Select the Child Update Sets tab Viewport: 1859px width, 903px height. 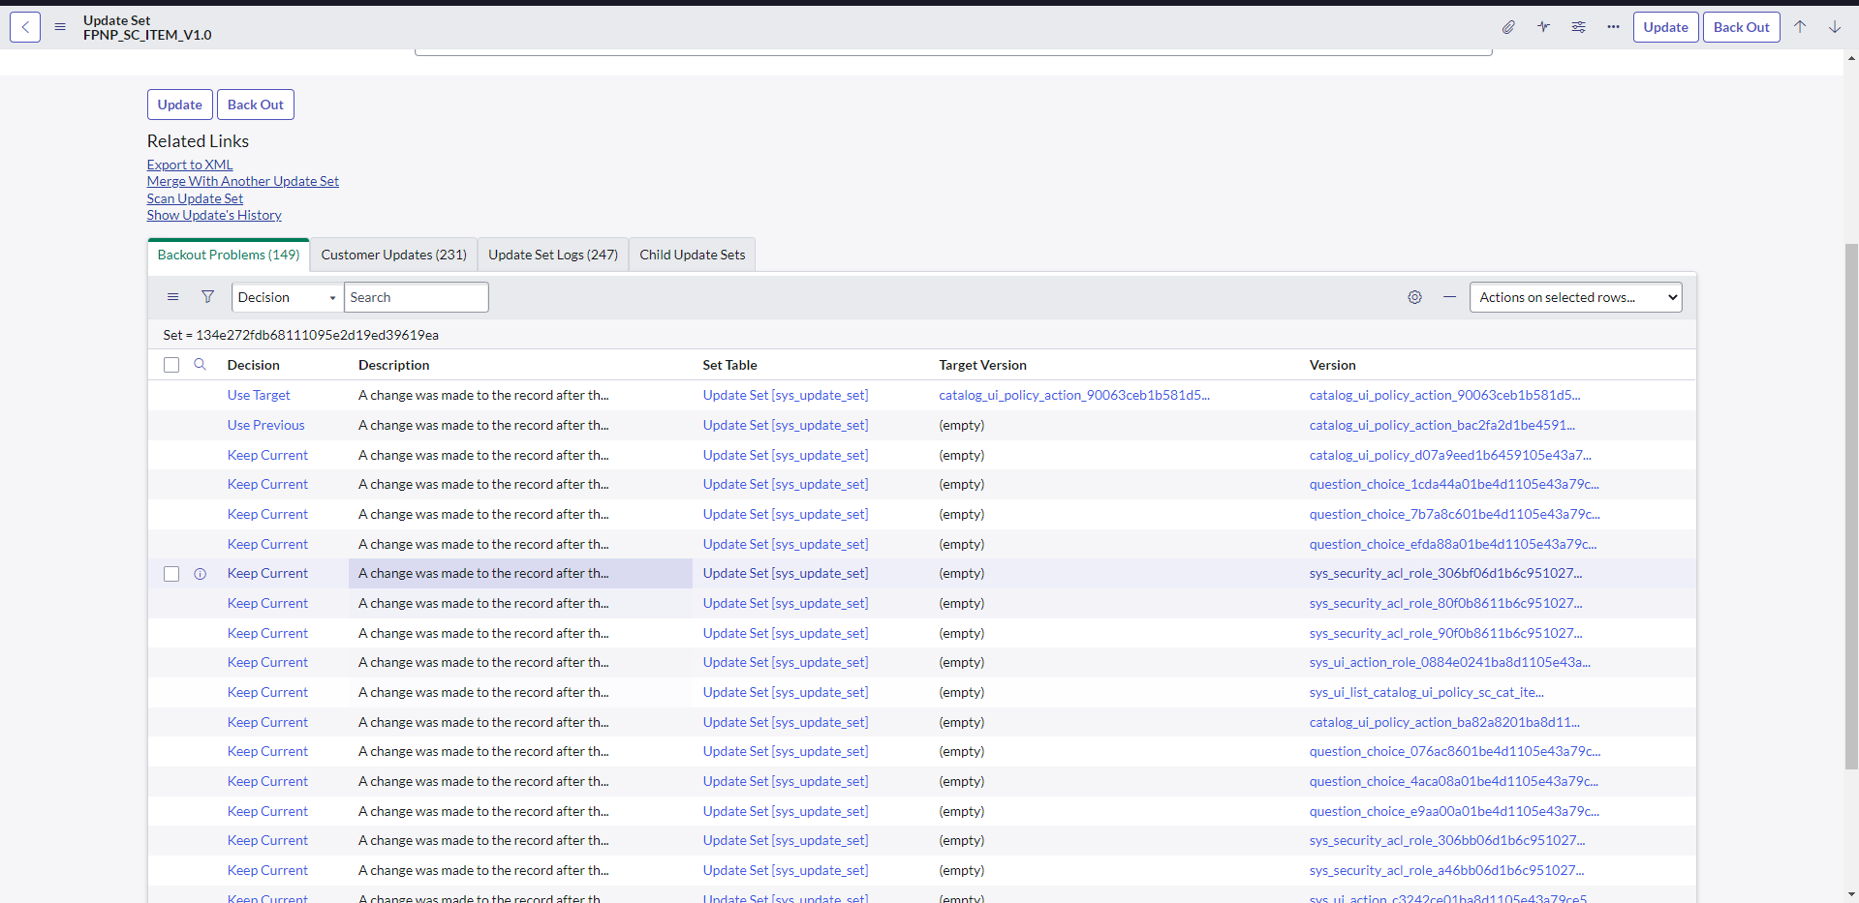tap(693, 255)
